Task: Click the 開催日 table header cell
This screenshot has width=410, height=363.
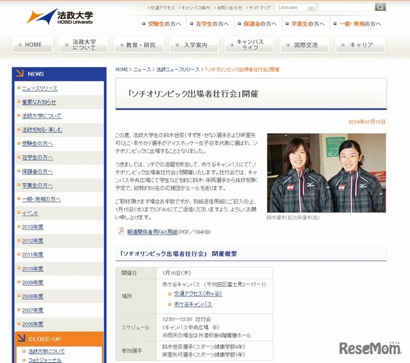Action: (136, 273)
